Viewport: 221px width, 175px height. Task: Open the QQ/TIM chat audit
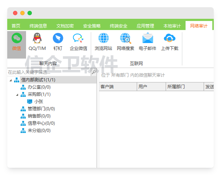pos(37,42)
